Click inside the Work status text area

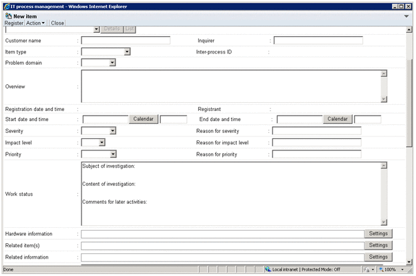[231, 194]
